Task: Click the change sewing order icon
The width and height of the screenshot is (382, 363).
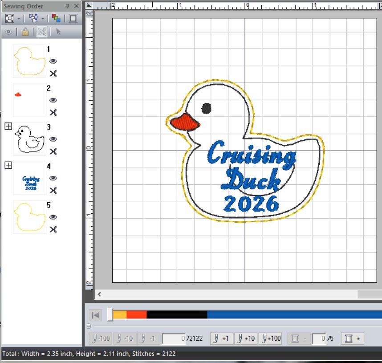Action: click(33, 18)
